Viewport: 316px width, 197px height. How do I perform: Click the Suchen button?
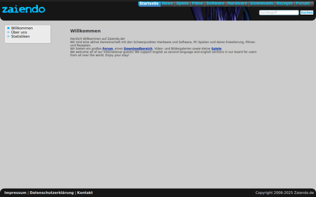pyautogui.click(x=307, y=13)
